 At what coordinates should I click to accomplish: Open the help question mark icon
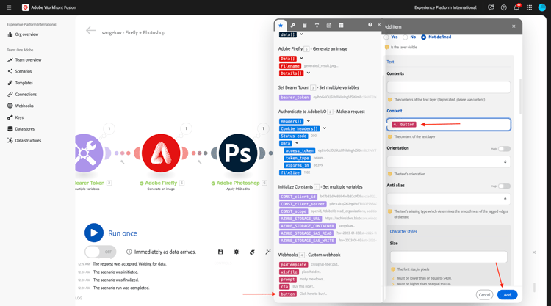point(503,7)
